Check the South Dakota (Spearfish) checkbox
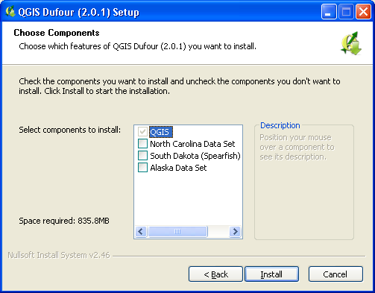 (x=142, y=156)
